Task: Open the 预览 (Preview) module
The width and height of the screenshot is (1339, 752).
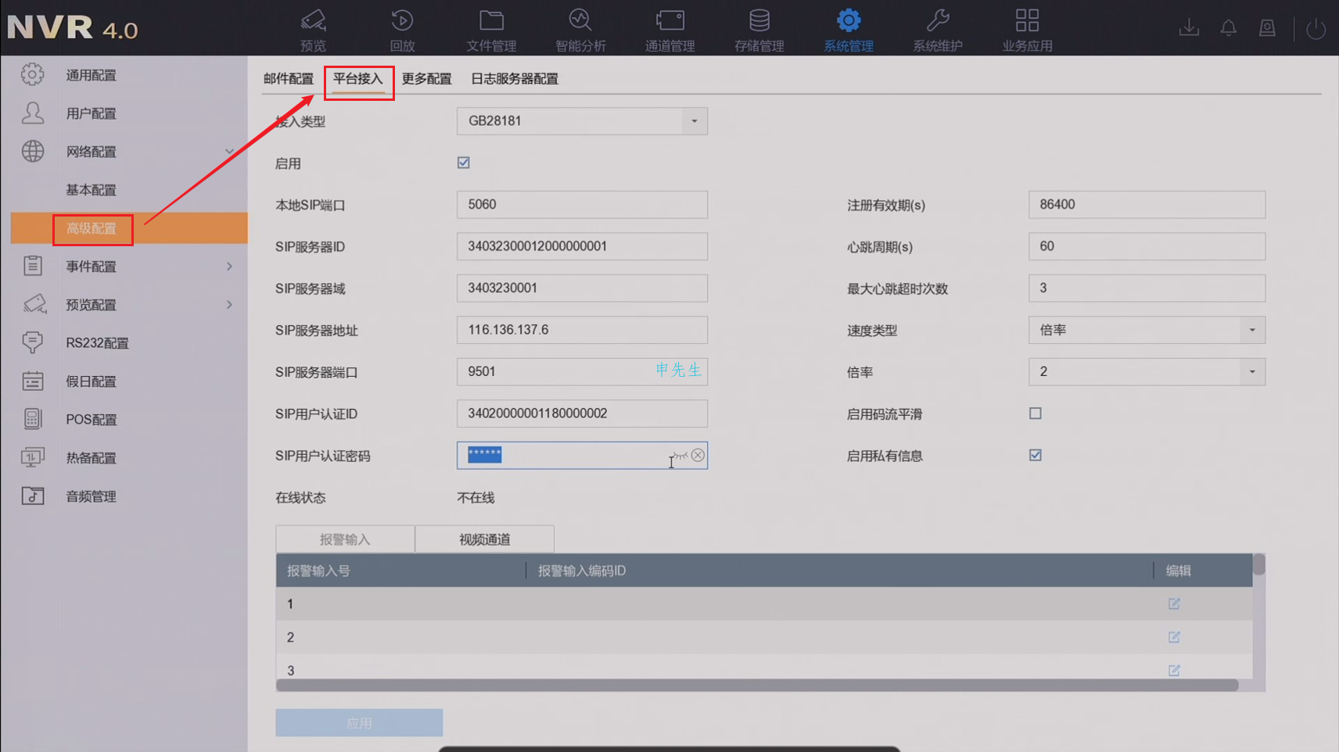Action: 312,27
